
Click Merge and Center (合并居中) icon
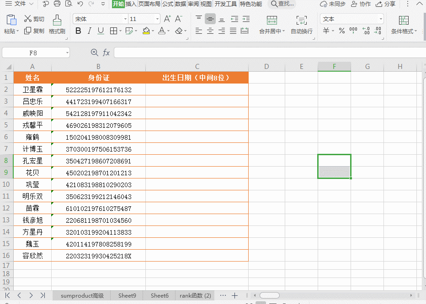pyautogui.click(x=272, y=20)
